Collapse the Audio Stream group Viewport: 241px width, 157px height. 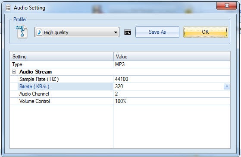pyautogui.click(x=14, y=72)
